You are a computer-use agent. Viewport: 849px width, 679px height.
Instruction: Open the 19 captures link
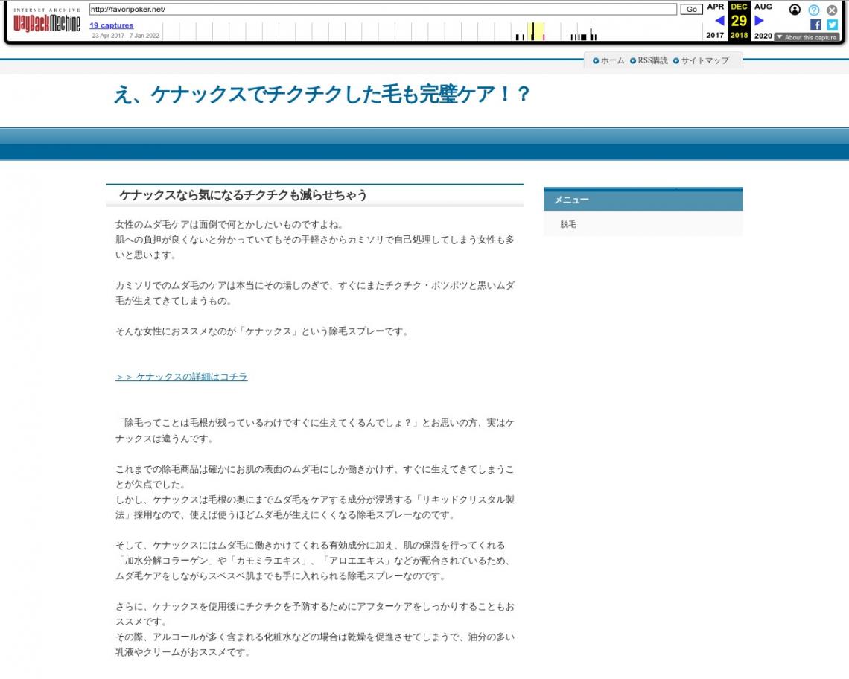(112, 25)
